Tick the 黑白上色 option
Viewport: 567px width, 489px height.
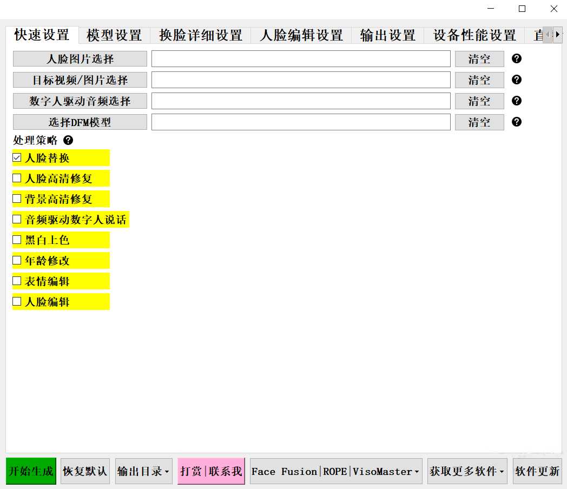click(x=17, y=240)
